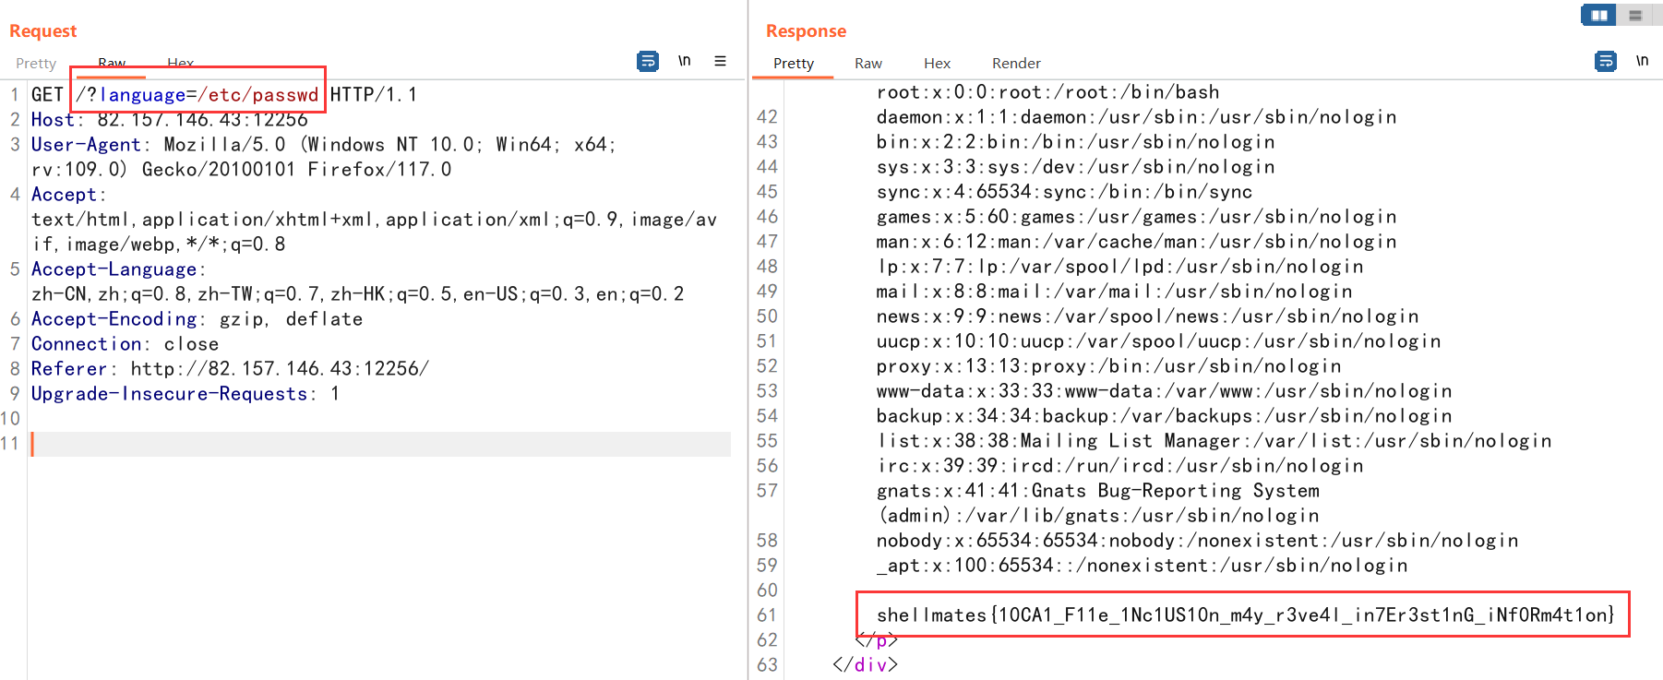Open the Response Render tab
Screen dimensions: 1663x680
coord(1016,63)
